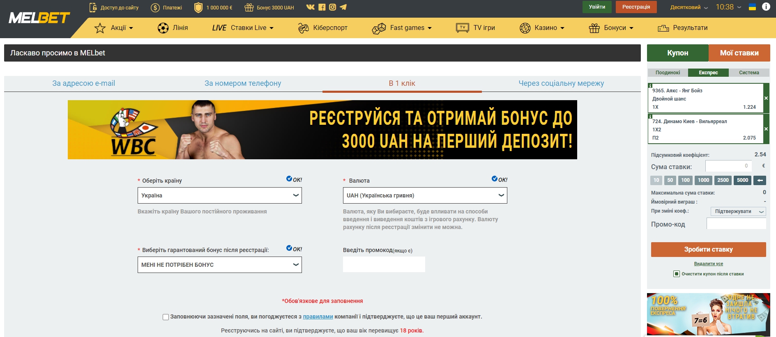Screen dimensions: 776x337
Task: Open the Десятковий odds format dropdown
Action: pos(689,7)
